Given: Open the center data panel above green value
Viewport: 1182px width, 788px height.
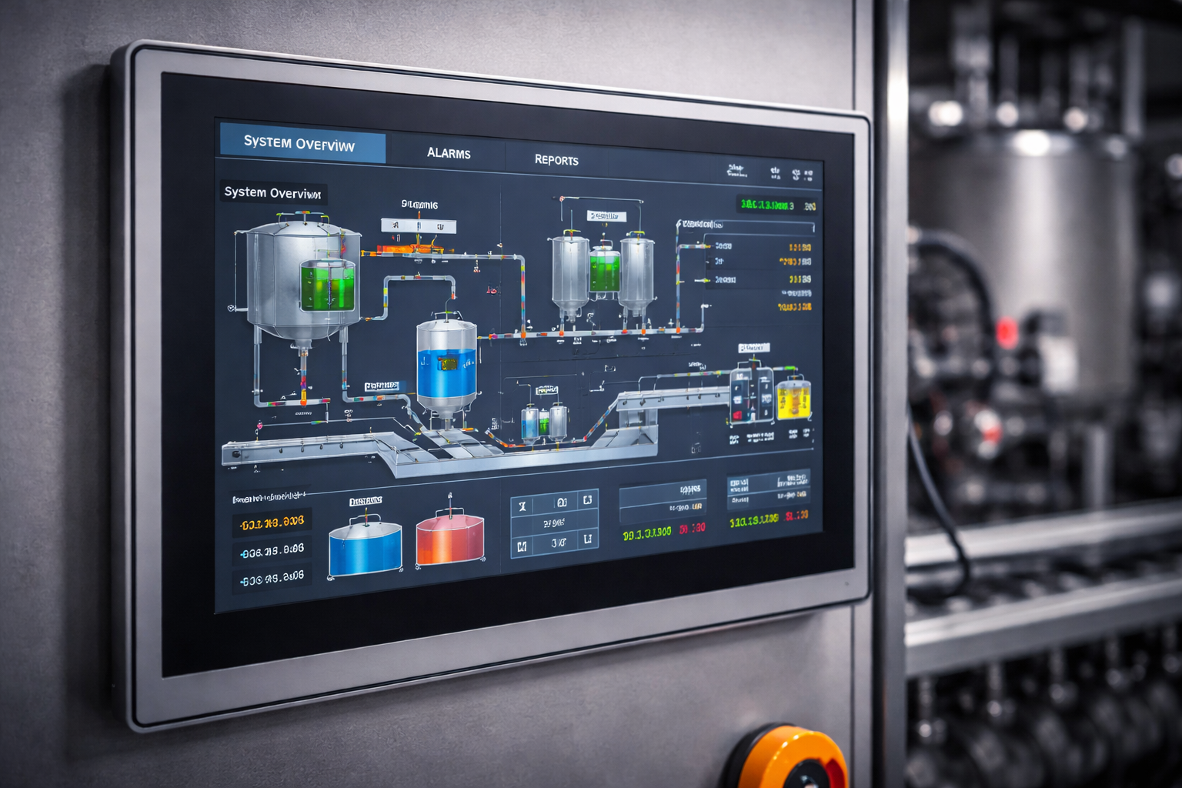Looking at the screenshot, I should point(663,499).
